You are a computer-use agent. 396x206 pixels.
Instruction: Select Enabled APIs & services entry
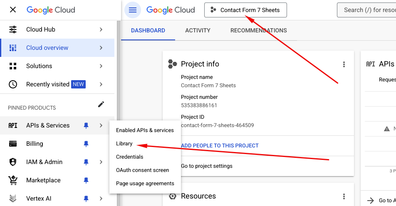tap(145, 130)
